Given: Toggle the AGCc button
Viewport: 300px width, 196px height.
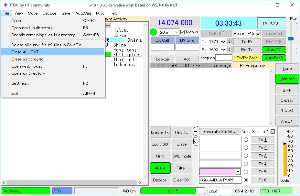Looking at the screenshot, I should (160, 168).
